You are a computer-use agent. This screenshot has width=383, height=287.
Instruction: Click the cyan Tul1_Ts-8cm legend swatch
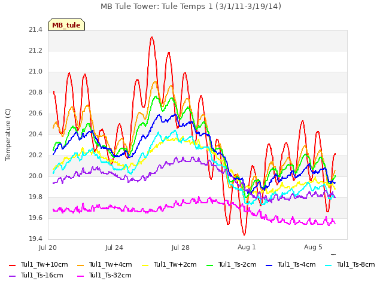(329, 265)
